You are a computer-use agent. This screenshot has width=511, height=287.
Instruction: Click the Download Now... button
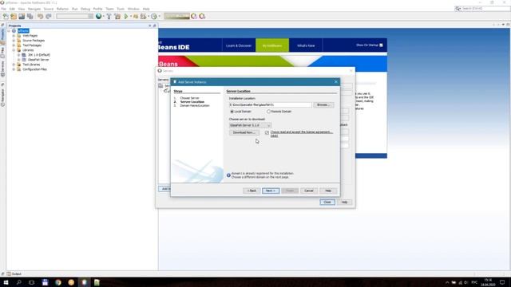click(x=244, y=132)
